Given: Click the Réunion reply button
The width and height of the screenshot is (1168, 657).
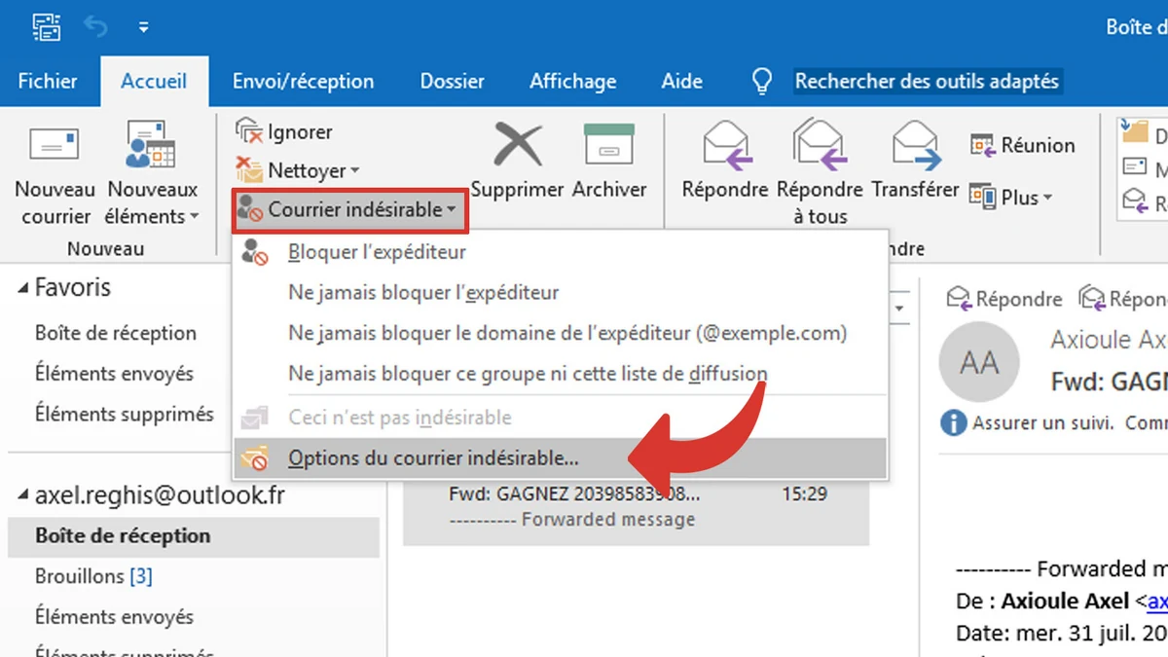Looking at the screenshot, I should [1023, 145].
